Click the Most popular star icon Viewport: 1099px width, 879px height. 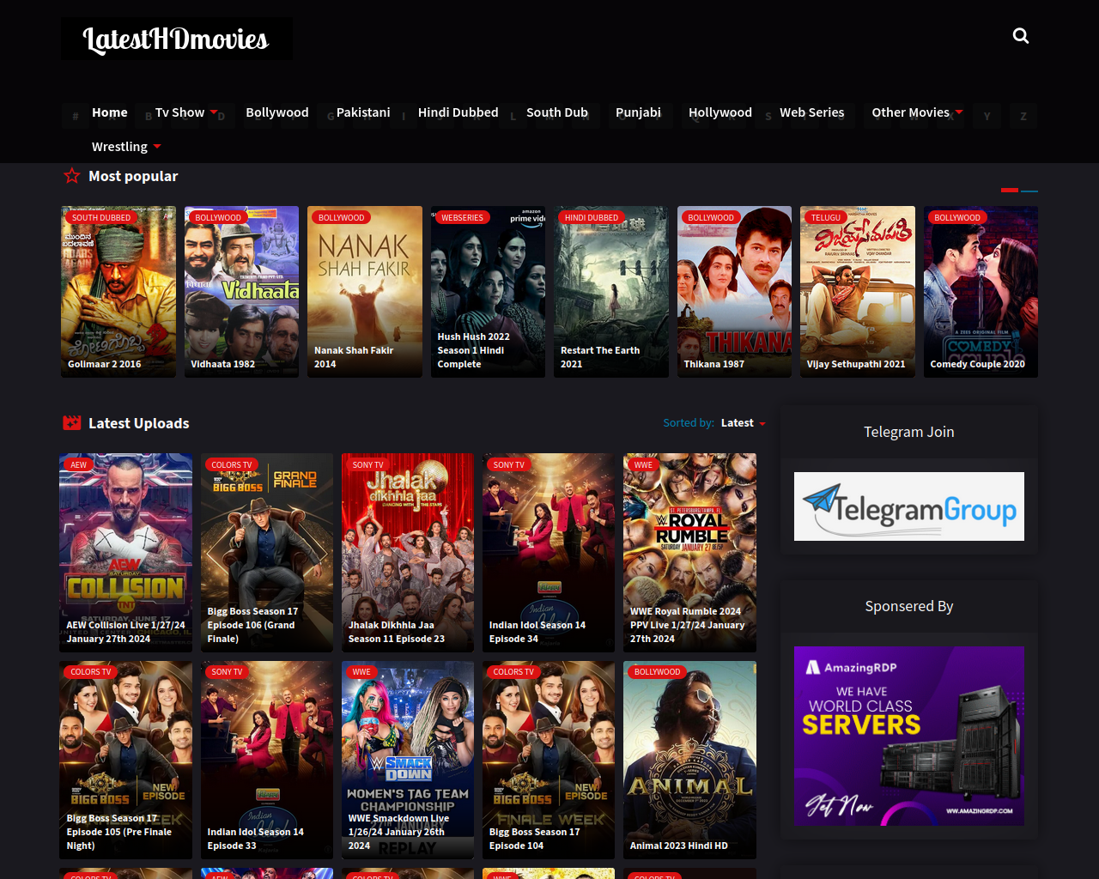[x=72, y=176]
